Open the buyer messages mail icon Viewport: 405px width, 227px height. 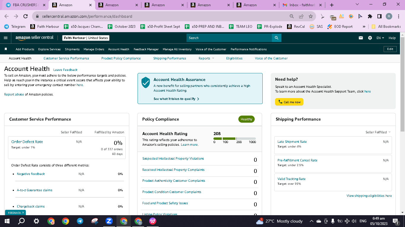pyautogui.click(x=361, y=38)
